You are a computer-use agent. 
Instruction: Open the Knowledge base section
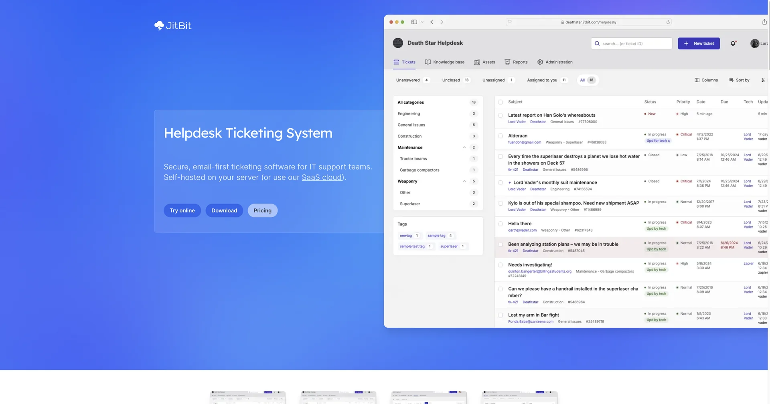pos(448,62)
